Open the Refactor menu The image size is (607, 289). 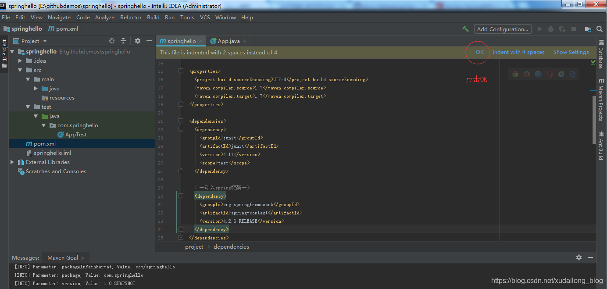pos(131,18)
